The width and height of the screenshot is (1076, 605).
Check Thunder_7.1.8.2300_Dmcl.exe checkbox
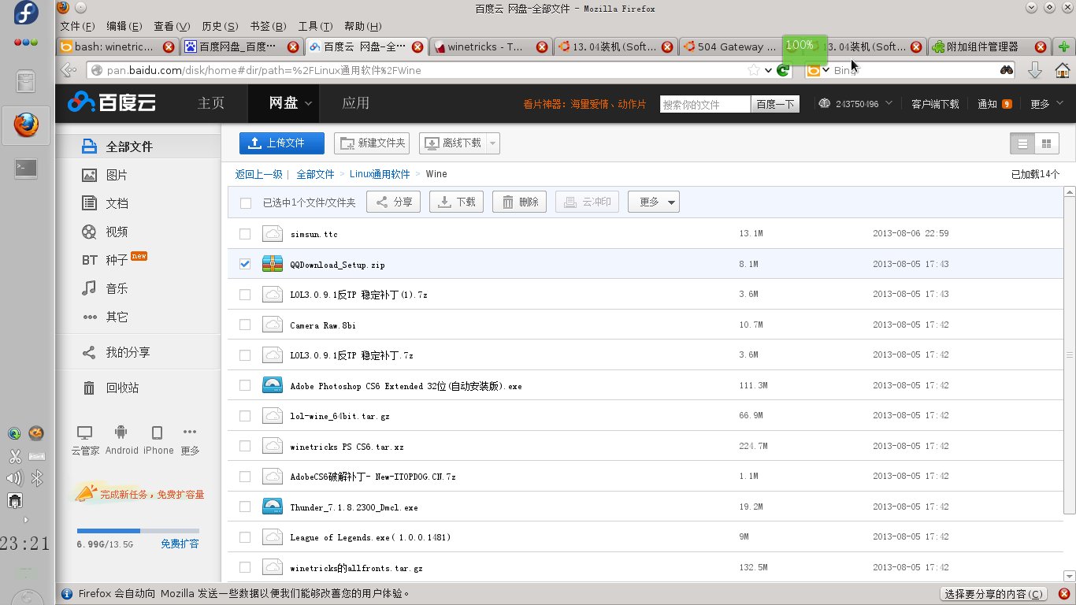(245, 507)
